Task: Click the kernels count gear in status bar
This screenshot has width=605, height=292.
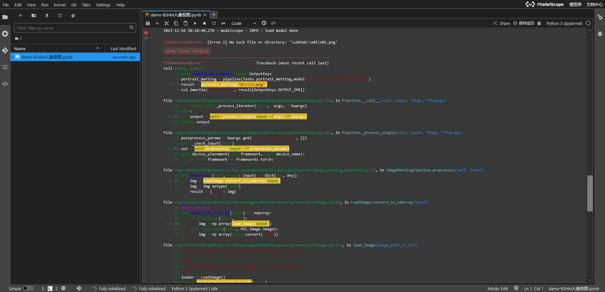Action: tap(63, 288)
